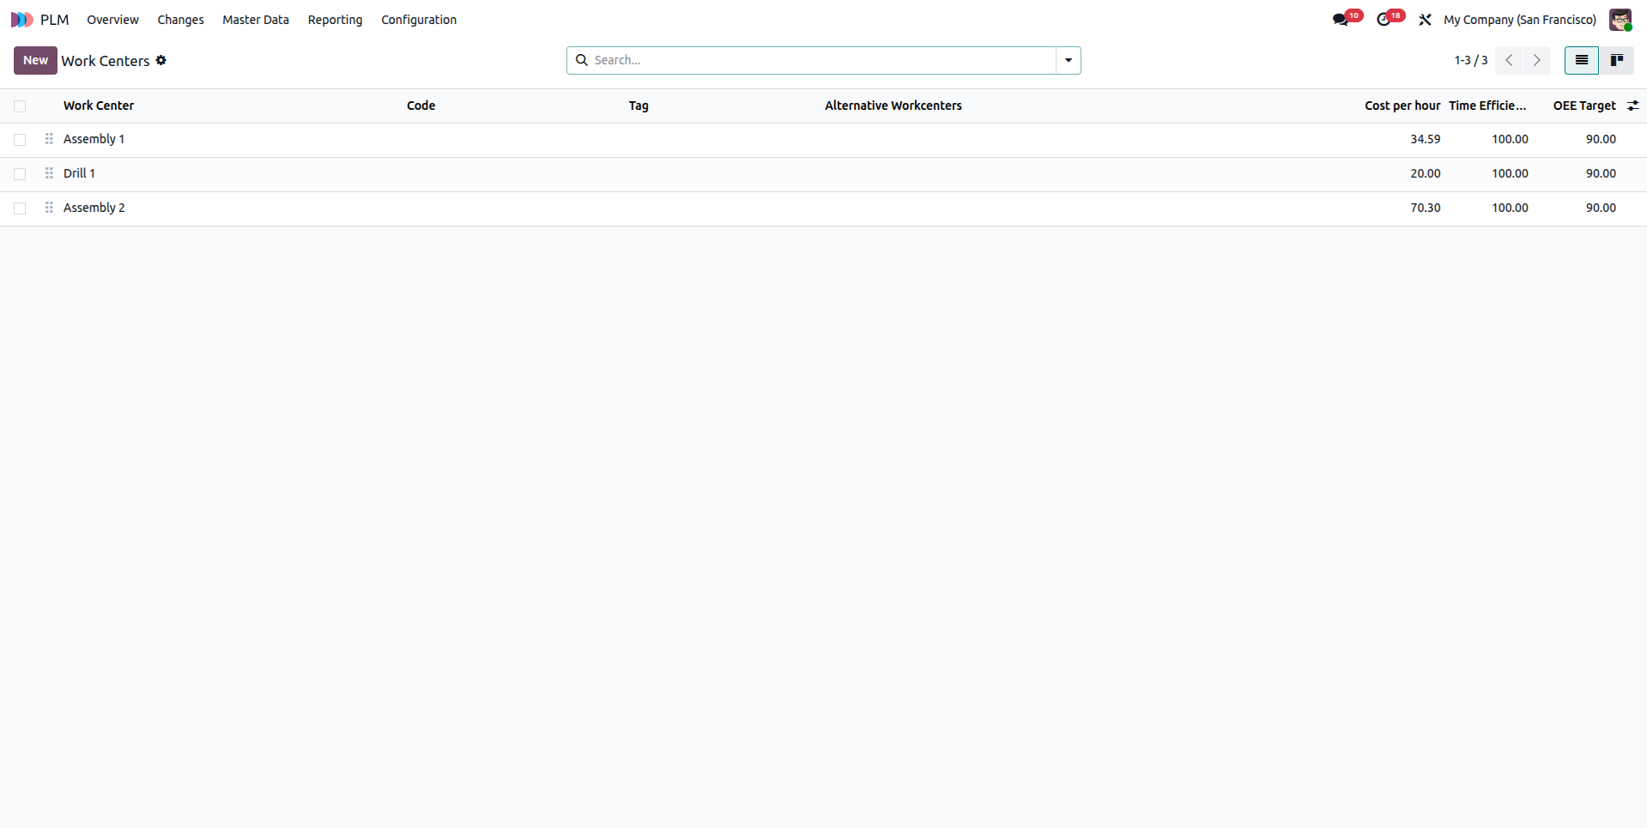Open the Assembly 1 work center record
This screenshot has width=1647, height=828.
94,139
